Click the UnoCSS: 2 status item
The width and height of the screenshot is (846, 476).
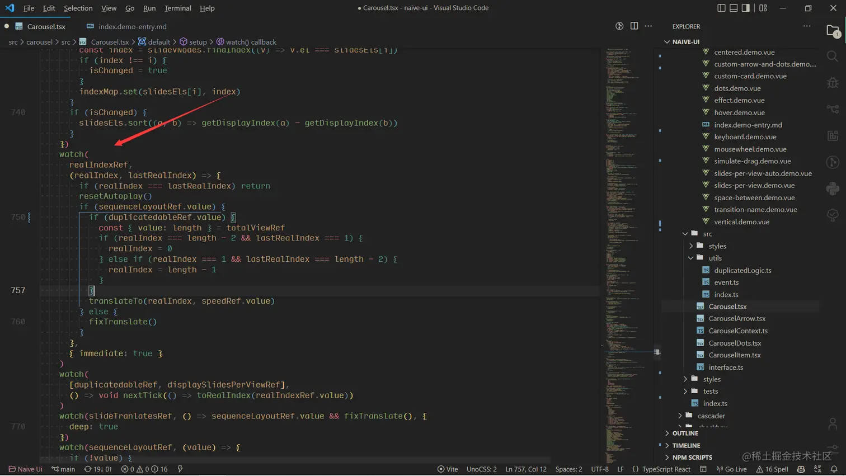481,469
